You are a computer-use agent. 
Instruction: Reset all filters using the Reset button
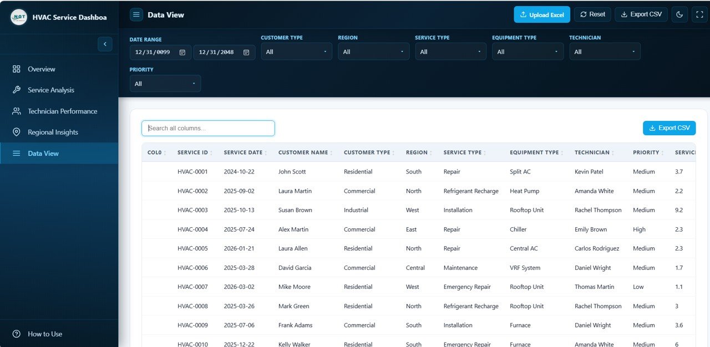(592, 14)
